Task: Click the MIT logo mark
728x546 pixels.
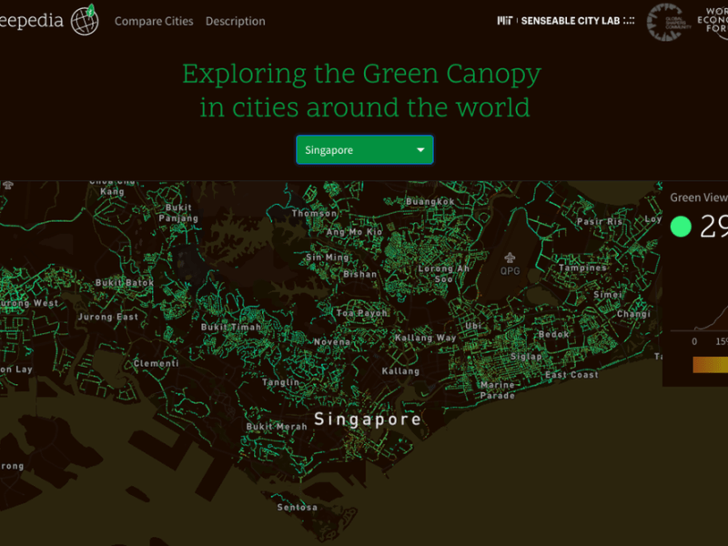Action: (x=504, y=20)
